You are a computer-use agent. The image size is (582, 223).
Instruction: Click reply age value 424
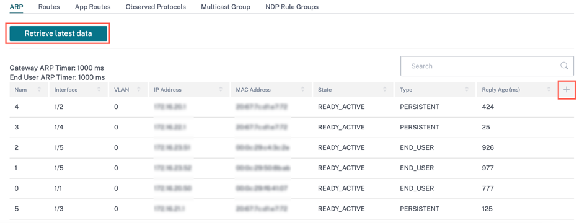point(488,107)
